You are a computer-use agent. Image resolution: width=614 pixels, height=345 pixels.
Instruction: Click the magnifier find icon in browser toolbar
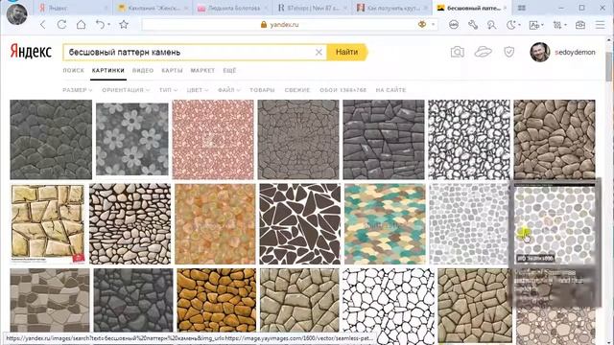tap(491, 25)
